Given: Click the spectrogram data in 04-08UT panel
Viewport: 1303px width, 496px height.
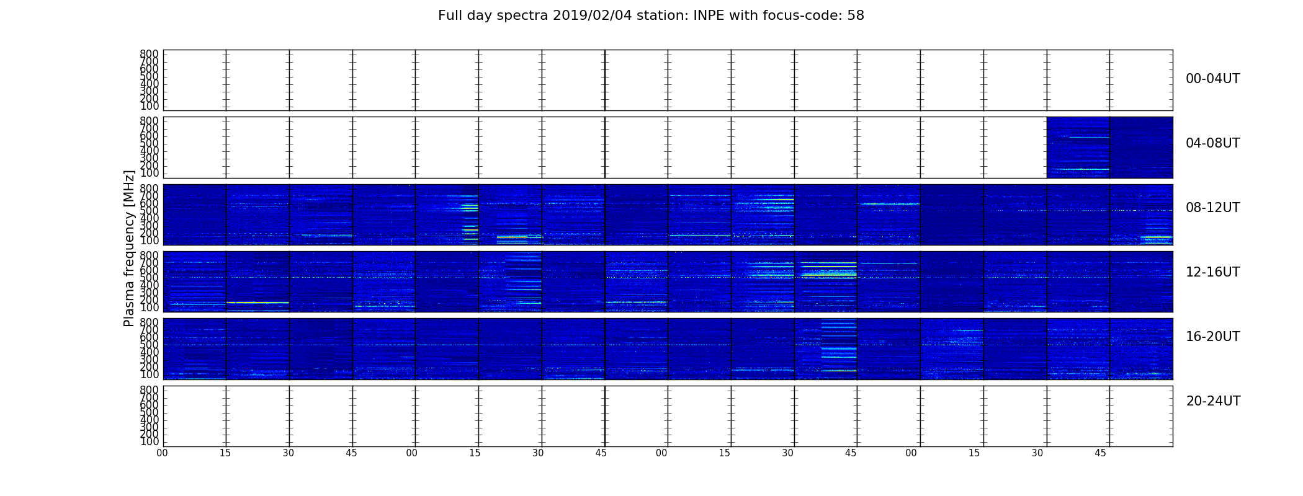Looking at the screenshot, I should (1109, 148).
